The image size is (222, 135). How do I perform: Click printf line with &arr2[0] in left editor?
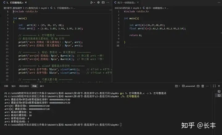(61, 59)
